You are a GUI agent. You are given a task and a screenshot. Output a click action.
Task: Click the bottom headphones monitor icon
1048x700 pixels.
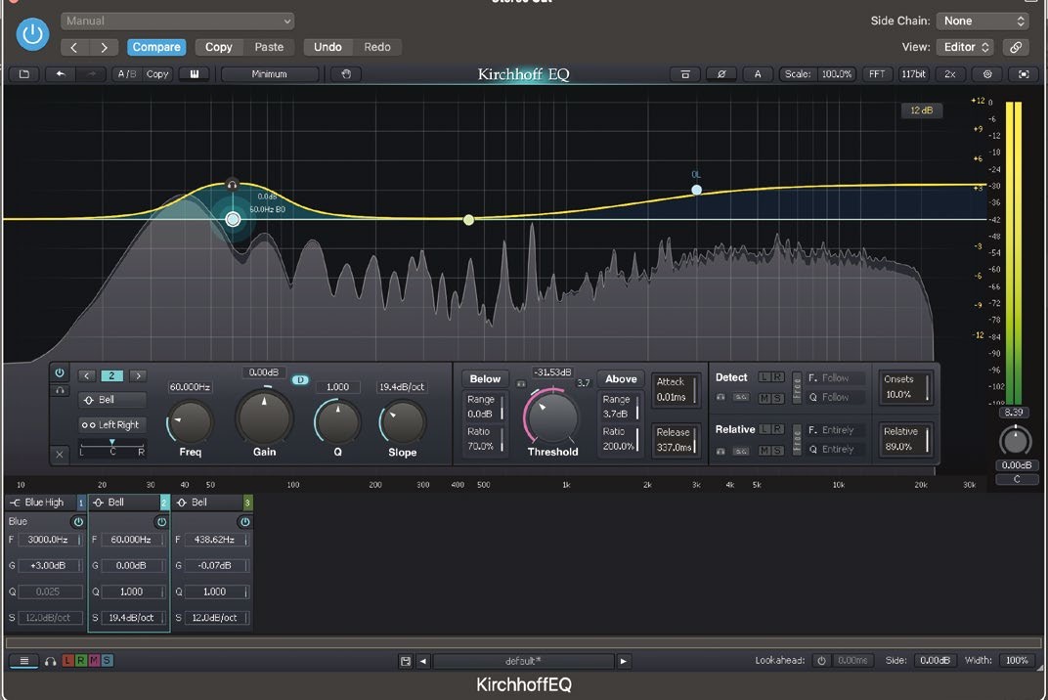50,661
